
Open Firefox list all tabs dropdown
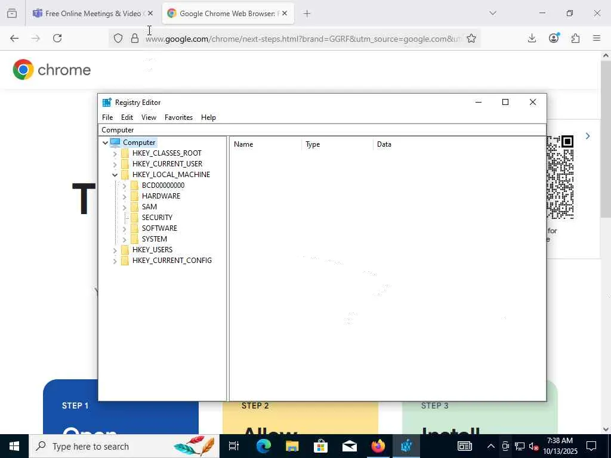(x=493, y=13)
